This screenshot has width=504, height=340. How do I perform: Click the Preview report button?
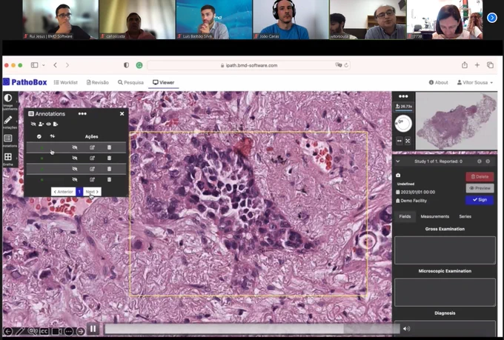point(480,188)
